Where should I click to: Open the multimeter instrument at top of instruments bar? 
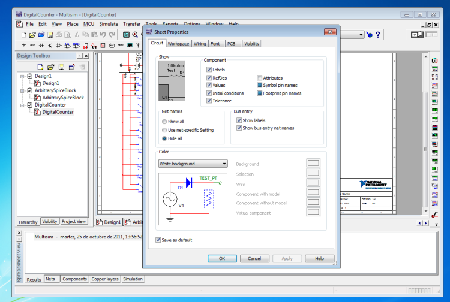[434, 59]
